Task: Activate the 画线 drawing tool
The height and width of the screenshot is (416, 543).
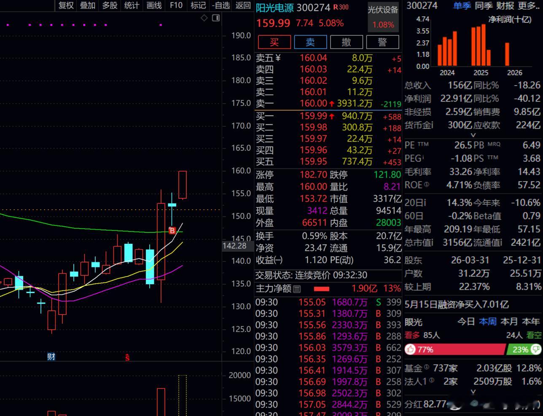Action: (x=154, y=5)
